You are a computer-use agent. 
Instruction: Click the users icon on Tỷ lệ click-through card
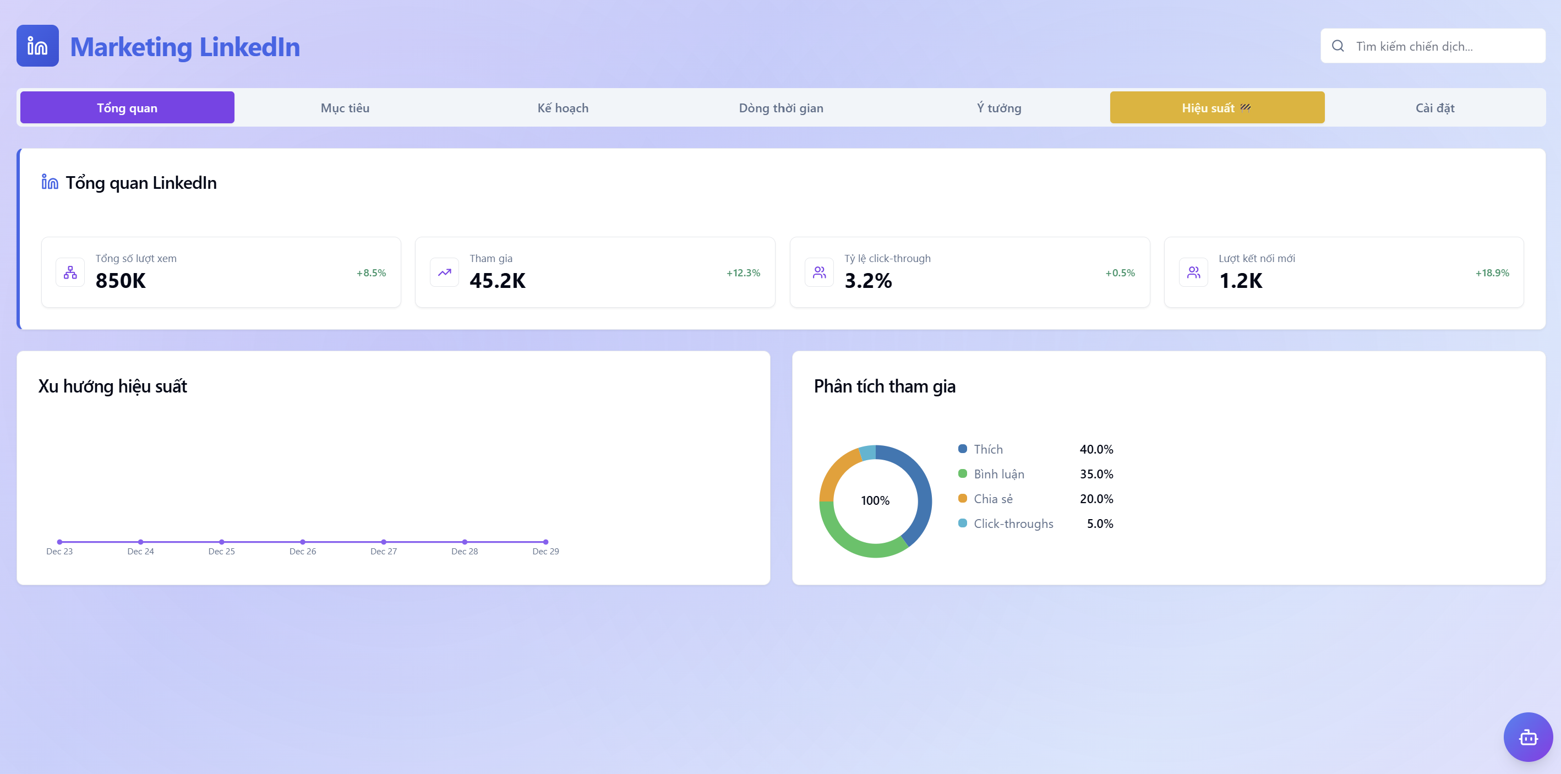[x=819, y=272]
